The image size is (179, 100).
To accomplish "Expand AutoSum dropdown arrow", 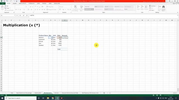I will pos(157,6).
